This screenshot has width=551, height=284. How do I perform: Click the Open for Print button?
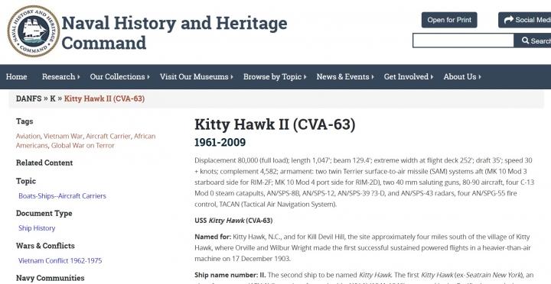point(449,20)
